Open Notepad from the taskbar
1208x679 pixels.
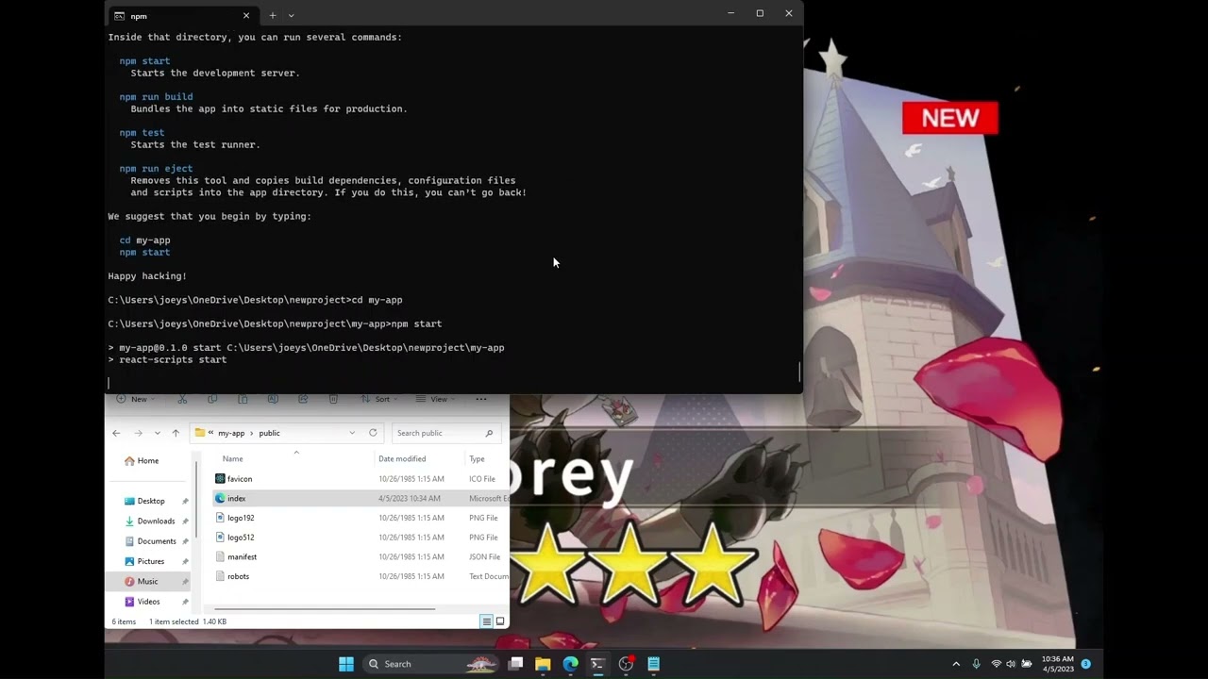(653, 664)
